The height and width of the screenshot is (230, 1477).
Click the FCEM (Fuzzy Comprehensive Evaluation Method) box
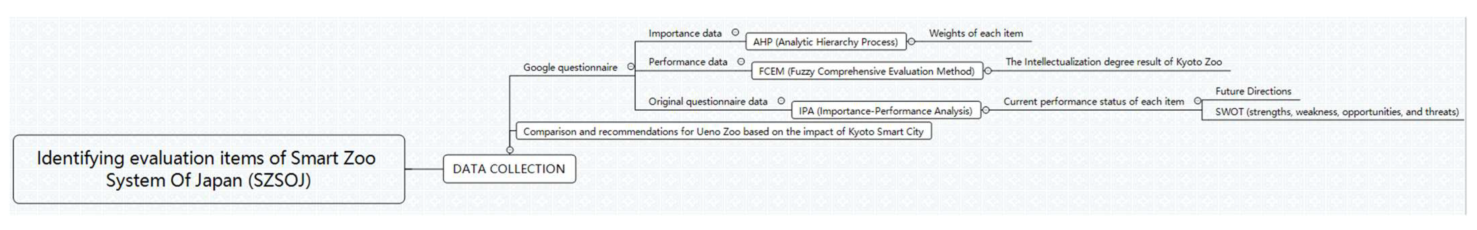(866, 71)
